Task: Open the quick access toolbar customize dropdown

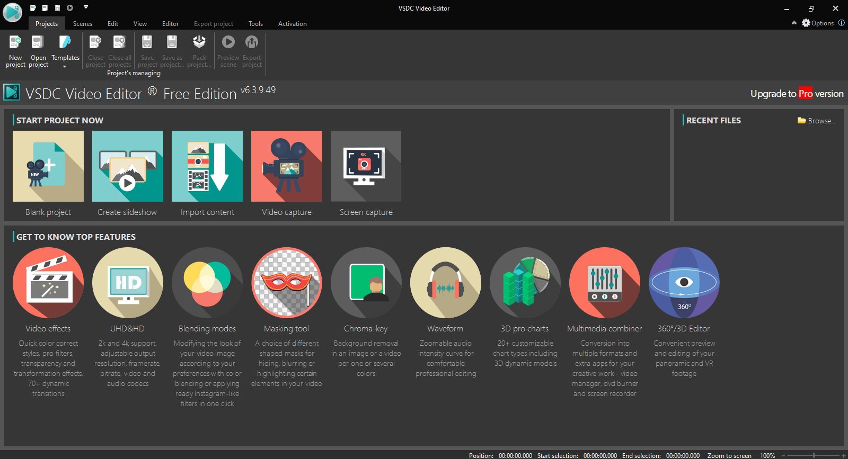Action: tap(86, 7)
